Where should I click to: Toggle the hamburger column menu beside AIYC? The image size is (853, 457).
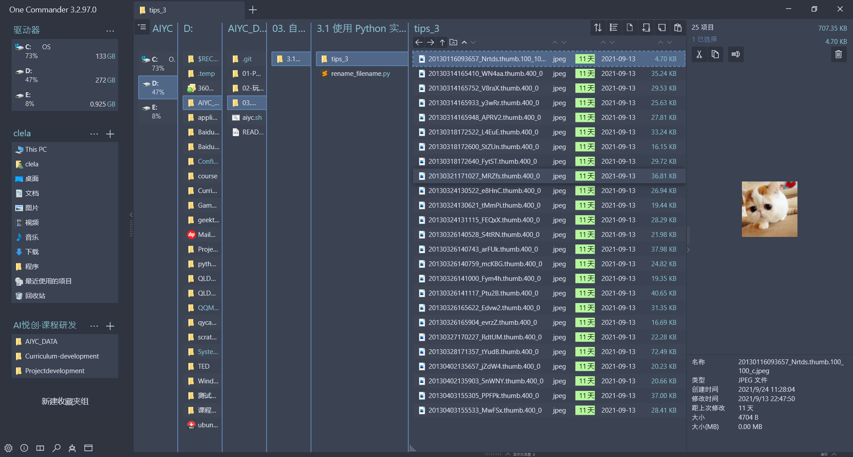coord(142,28)
